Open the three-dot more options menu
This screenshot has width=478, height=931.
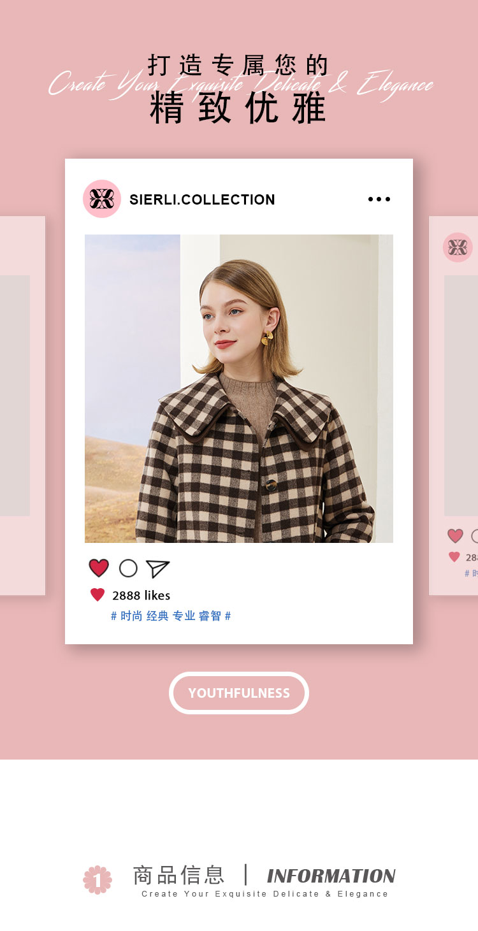[x=379, y=199]
